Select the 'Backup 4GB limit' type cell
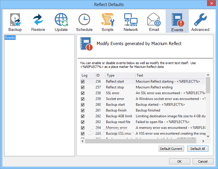The width and height of the screenshot is (218, 169). click(x=119, y=116)
